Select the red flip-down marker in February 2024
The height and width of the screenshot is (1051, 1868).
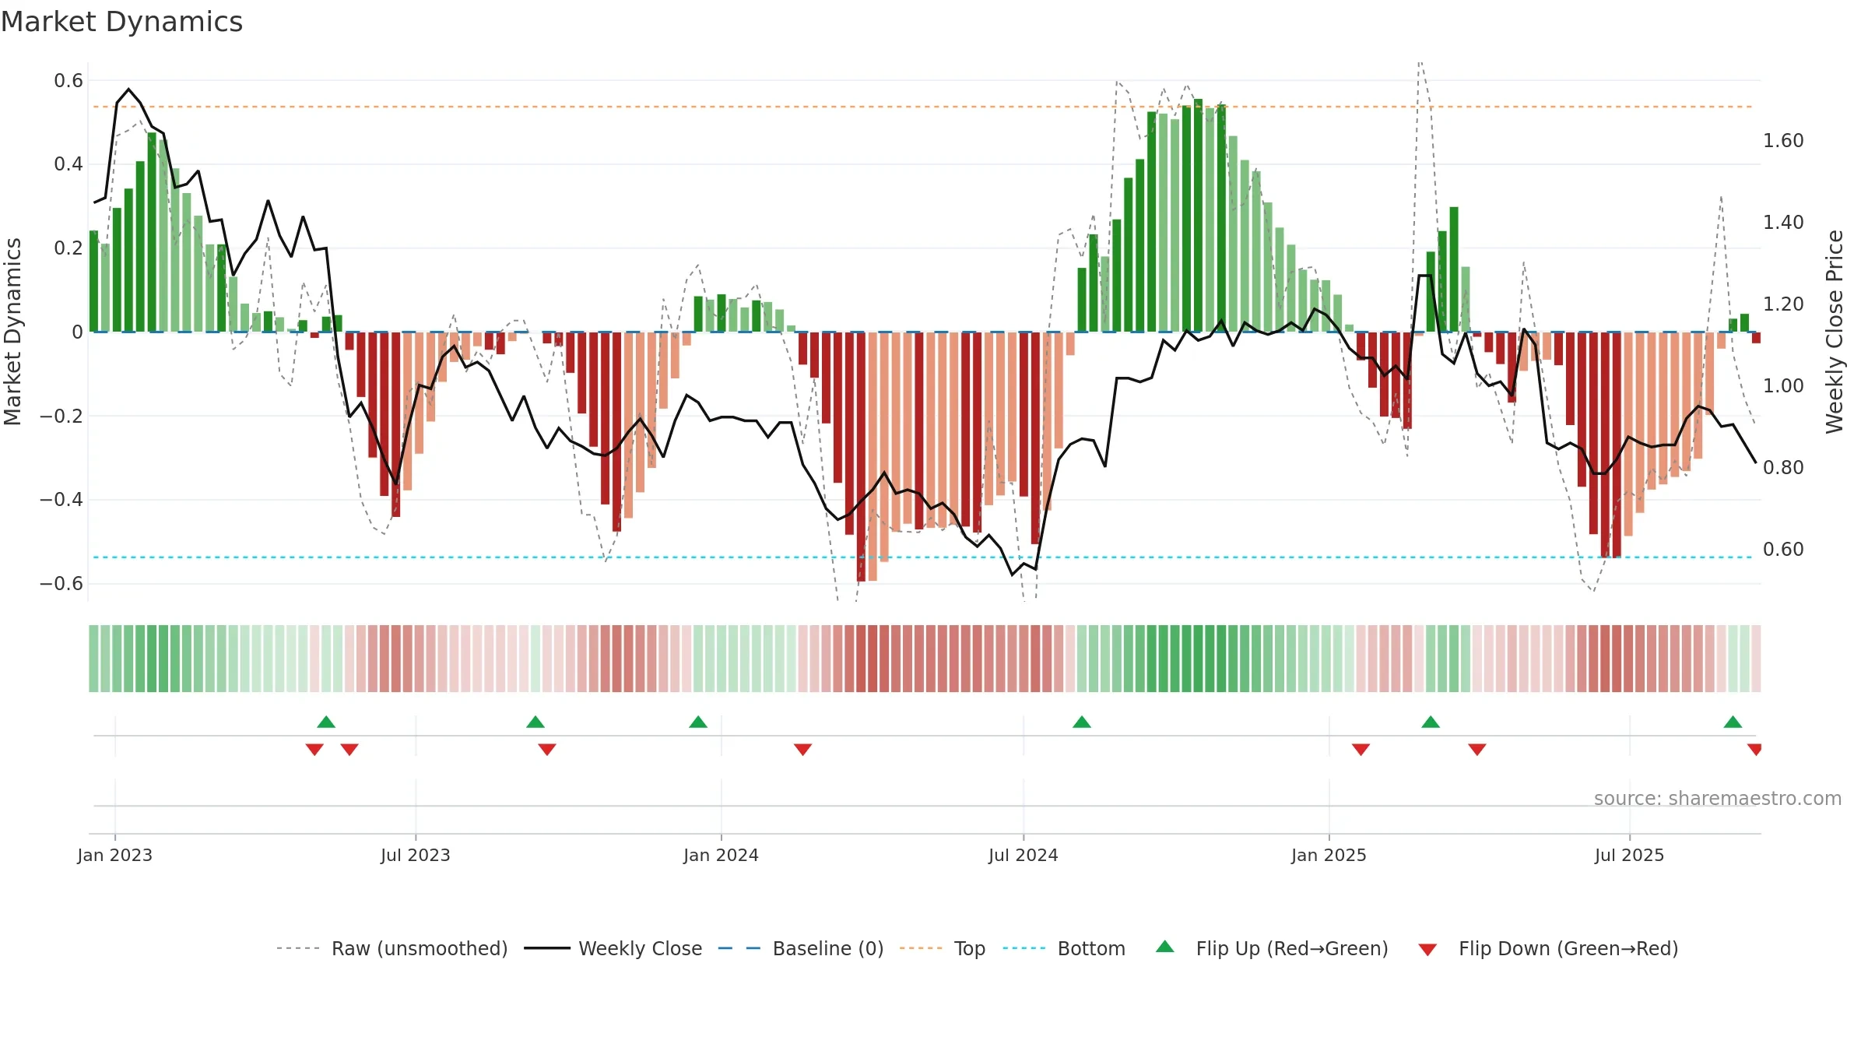click(x=803, y=750)
